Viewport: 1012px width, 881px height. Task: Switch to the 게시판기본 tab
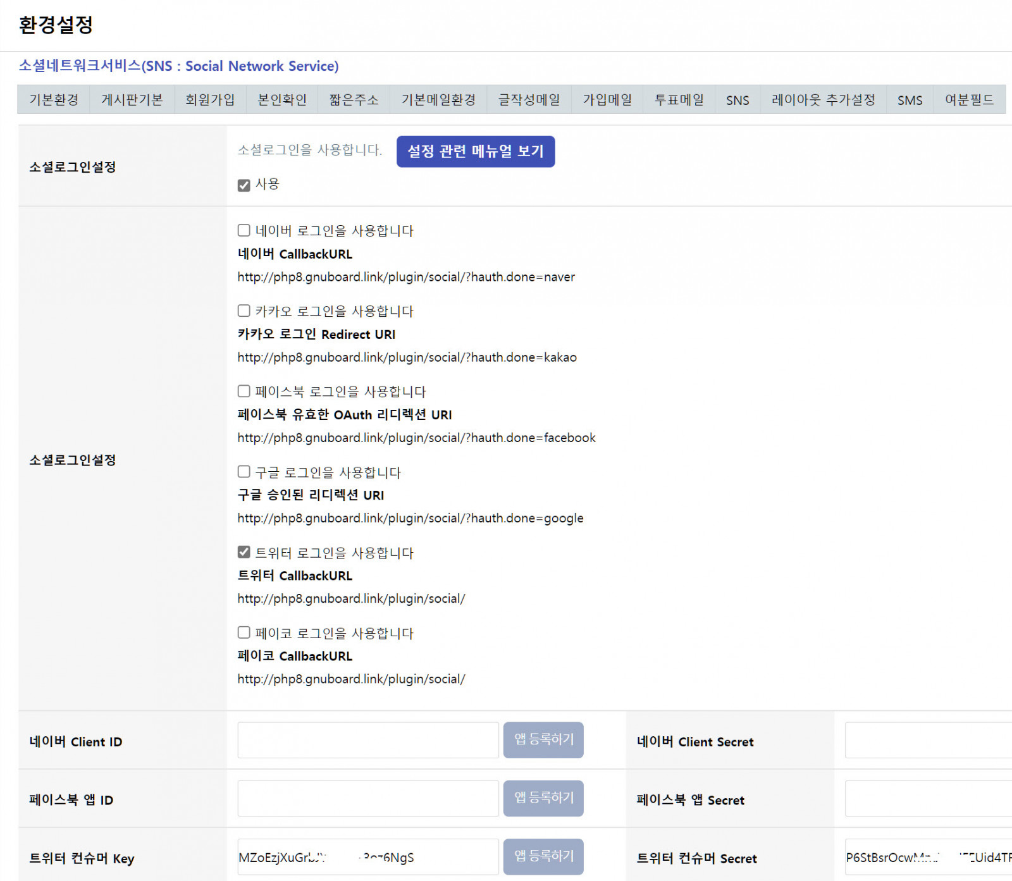(x=132, y=100)
